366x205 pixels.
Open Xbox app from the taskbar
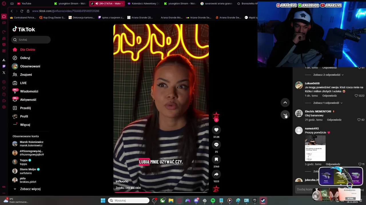[x=163, y=200]
